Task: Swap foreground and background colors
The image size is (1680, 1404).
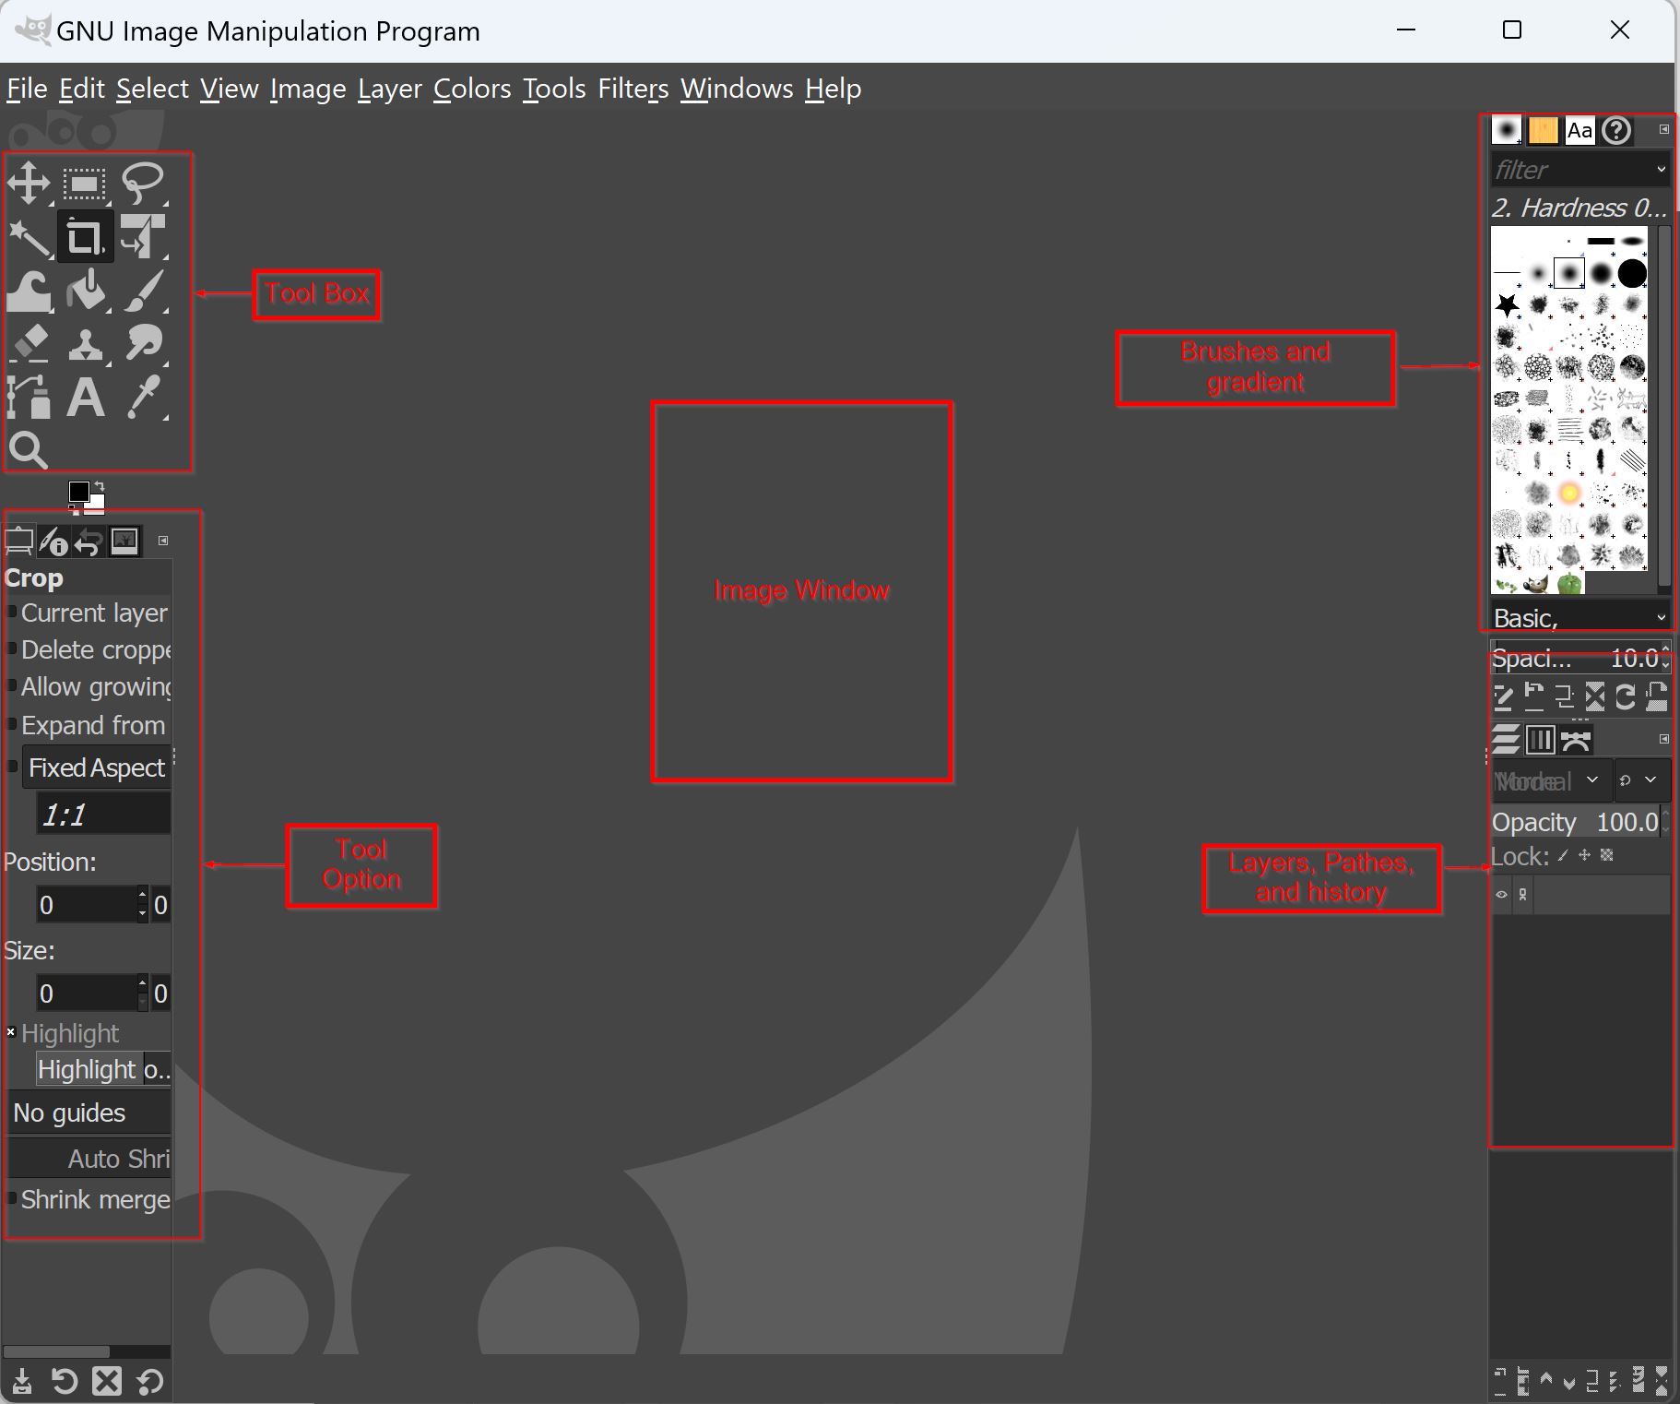Action: coord(99,485)
